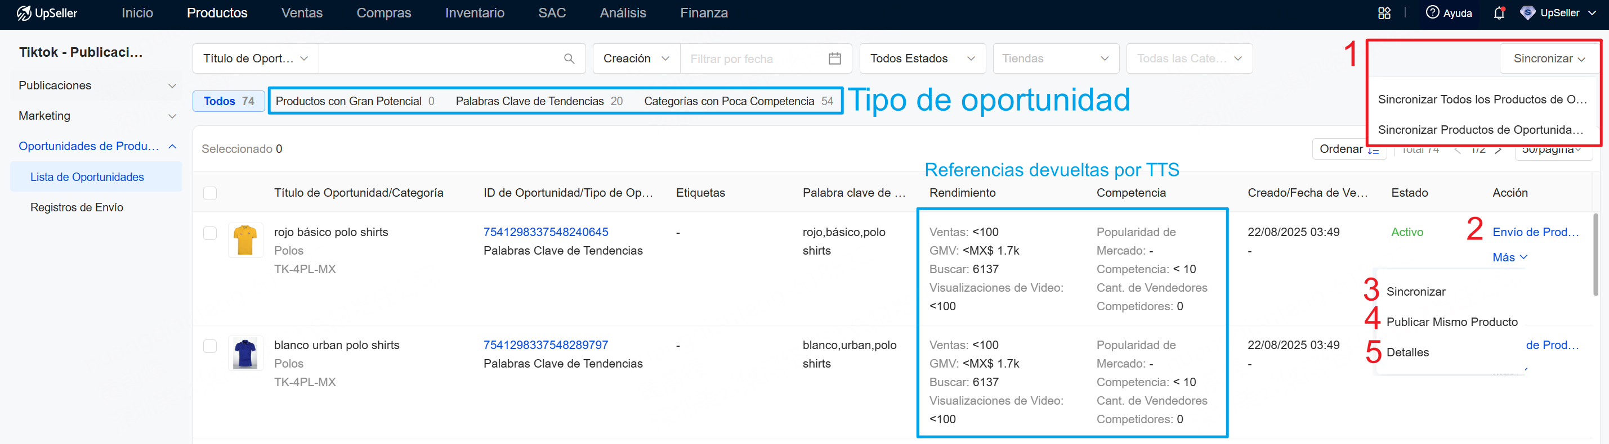Open the per-page size dropdown
Screen dimensions: 1609x444
click(x=1553, y=149)
